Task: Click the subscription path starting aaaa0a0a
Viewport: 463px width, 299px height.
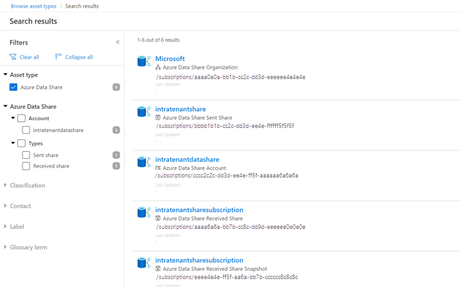Action: click(x=231, y=77)
